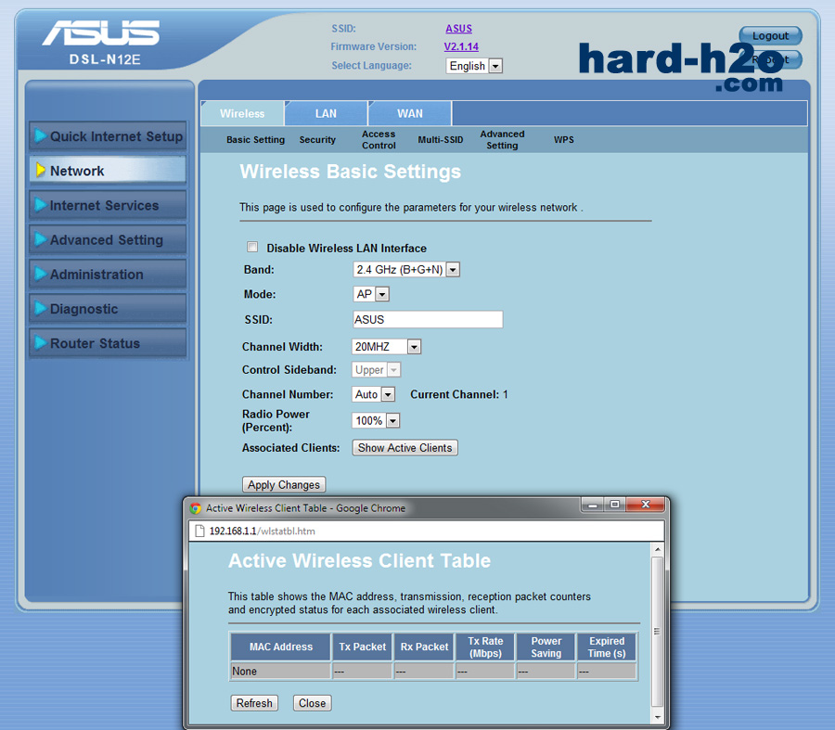Click the arrow icon beside Router Status
Viewport: 835px width, 730px height.
coord(40,343)
